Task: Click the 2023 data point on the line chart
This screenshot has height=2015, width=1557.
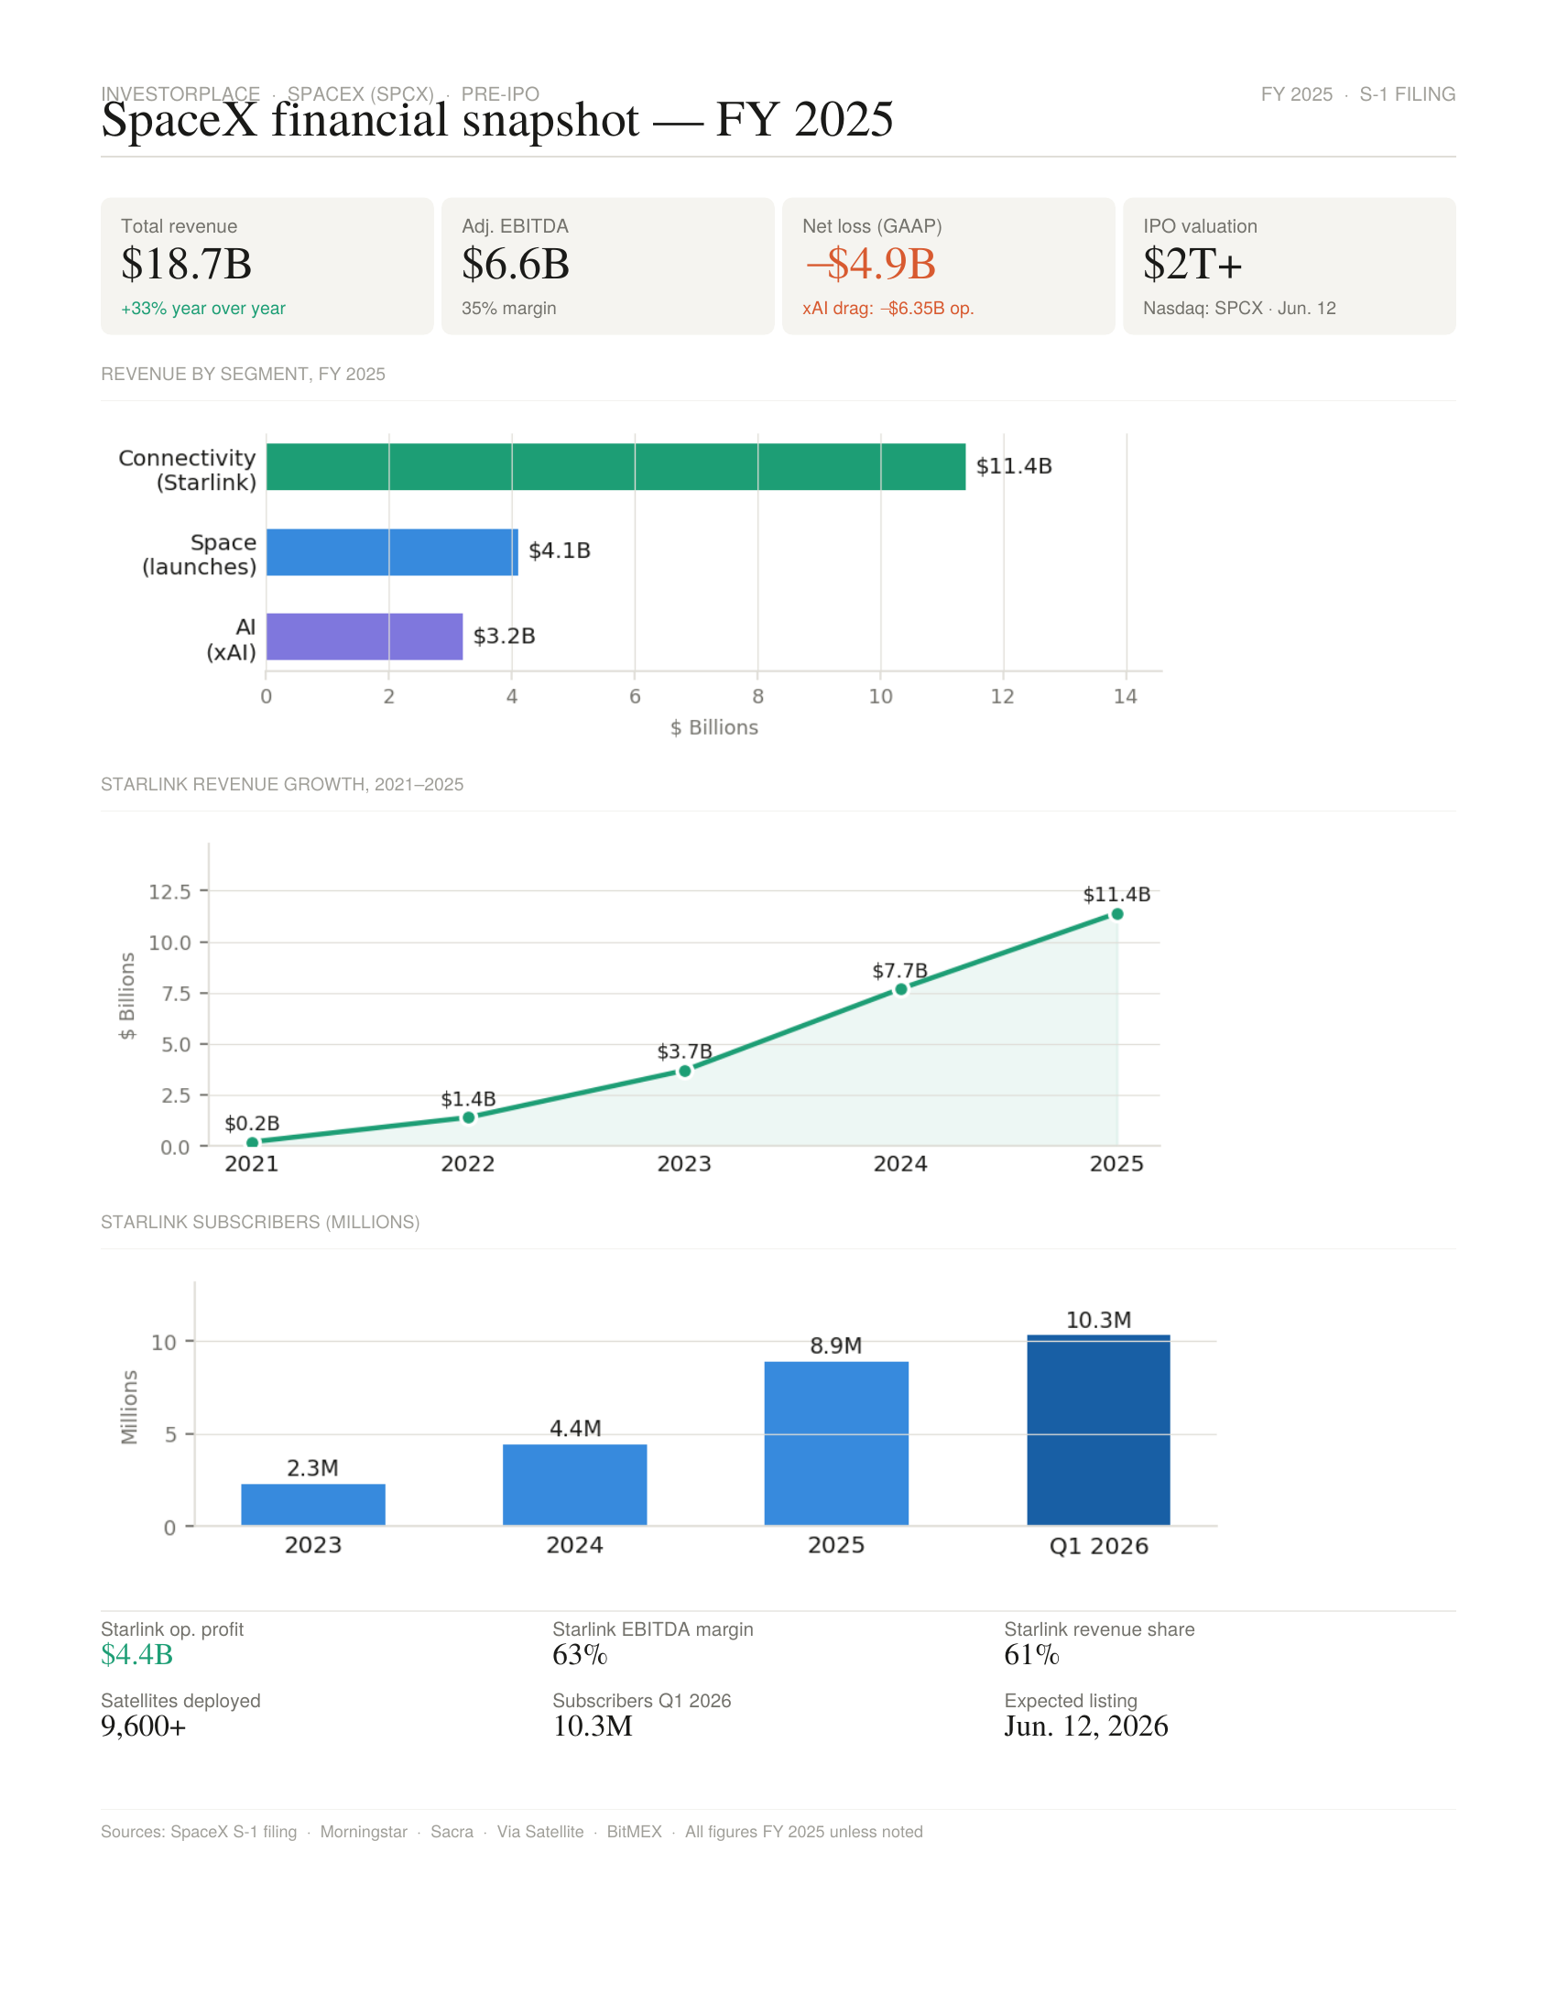Action: click(684, 1072)
